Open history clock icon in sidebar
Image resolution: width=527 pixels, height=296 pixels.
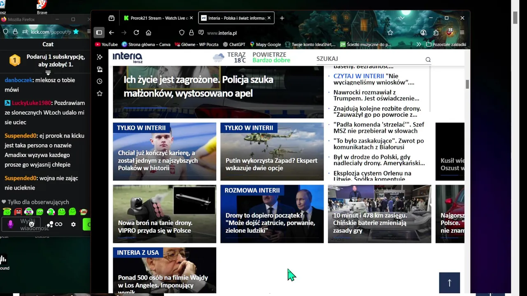[100, 81]
